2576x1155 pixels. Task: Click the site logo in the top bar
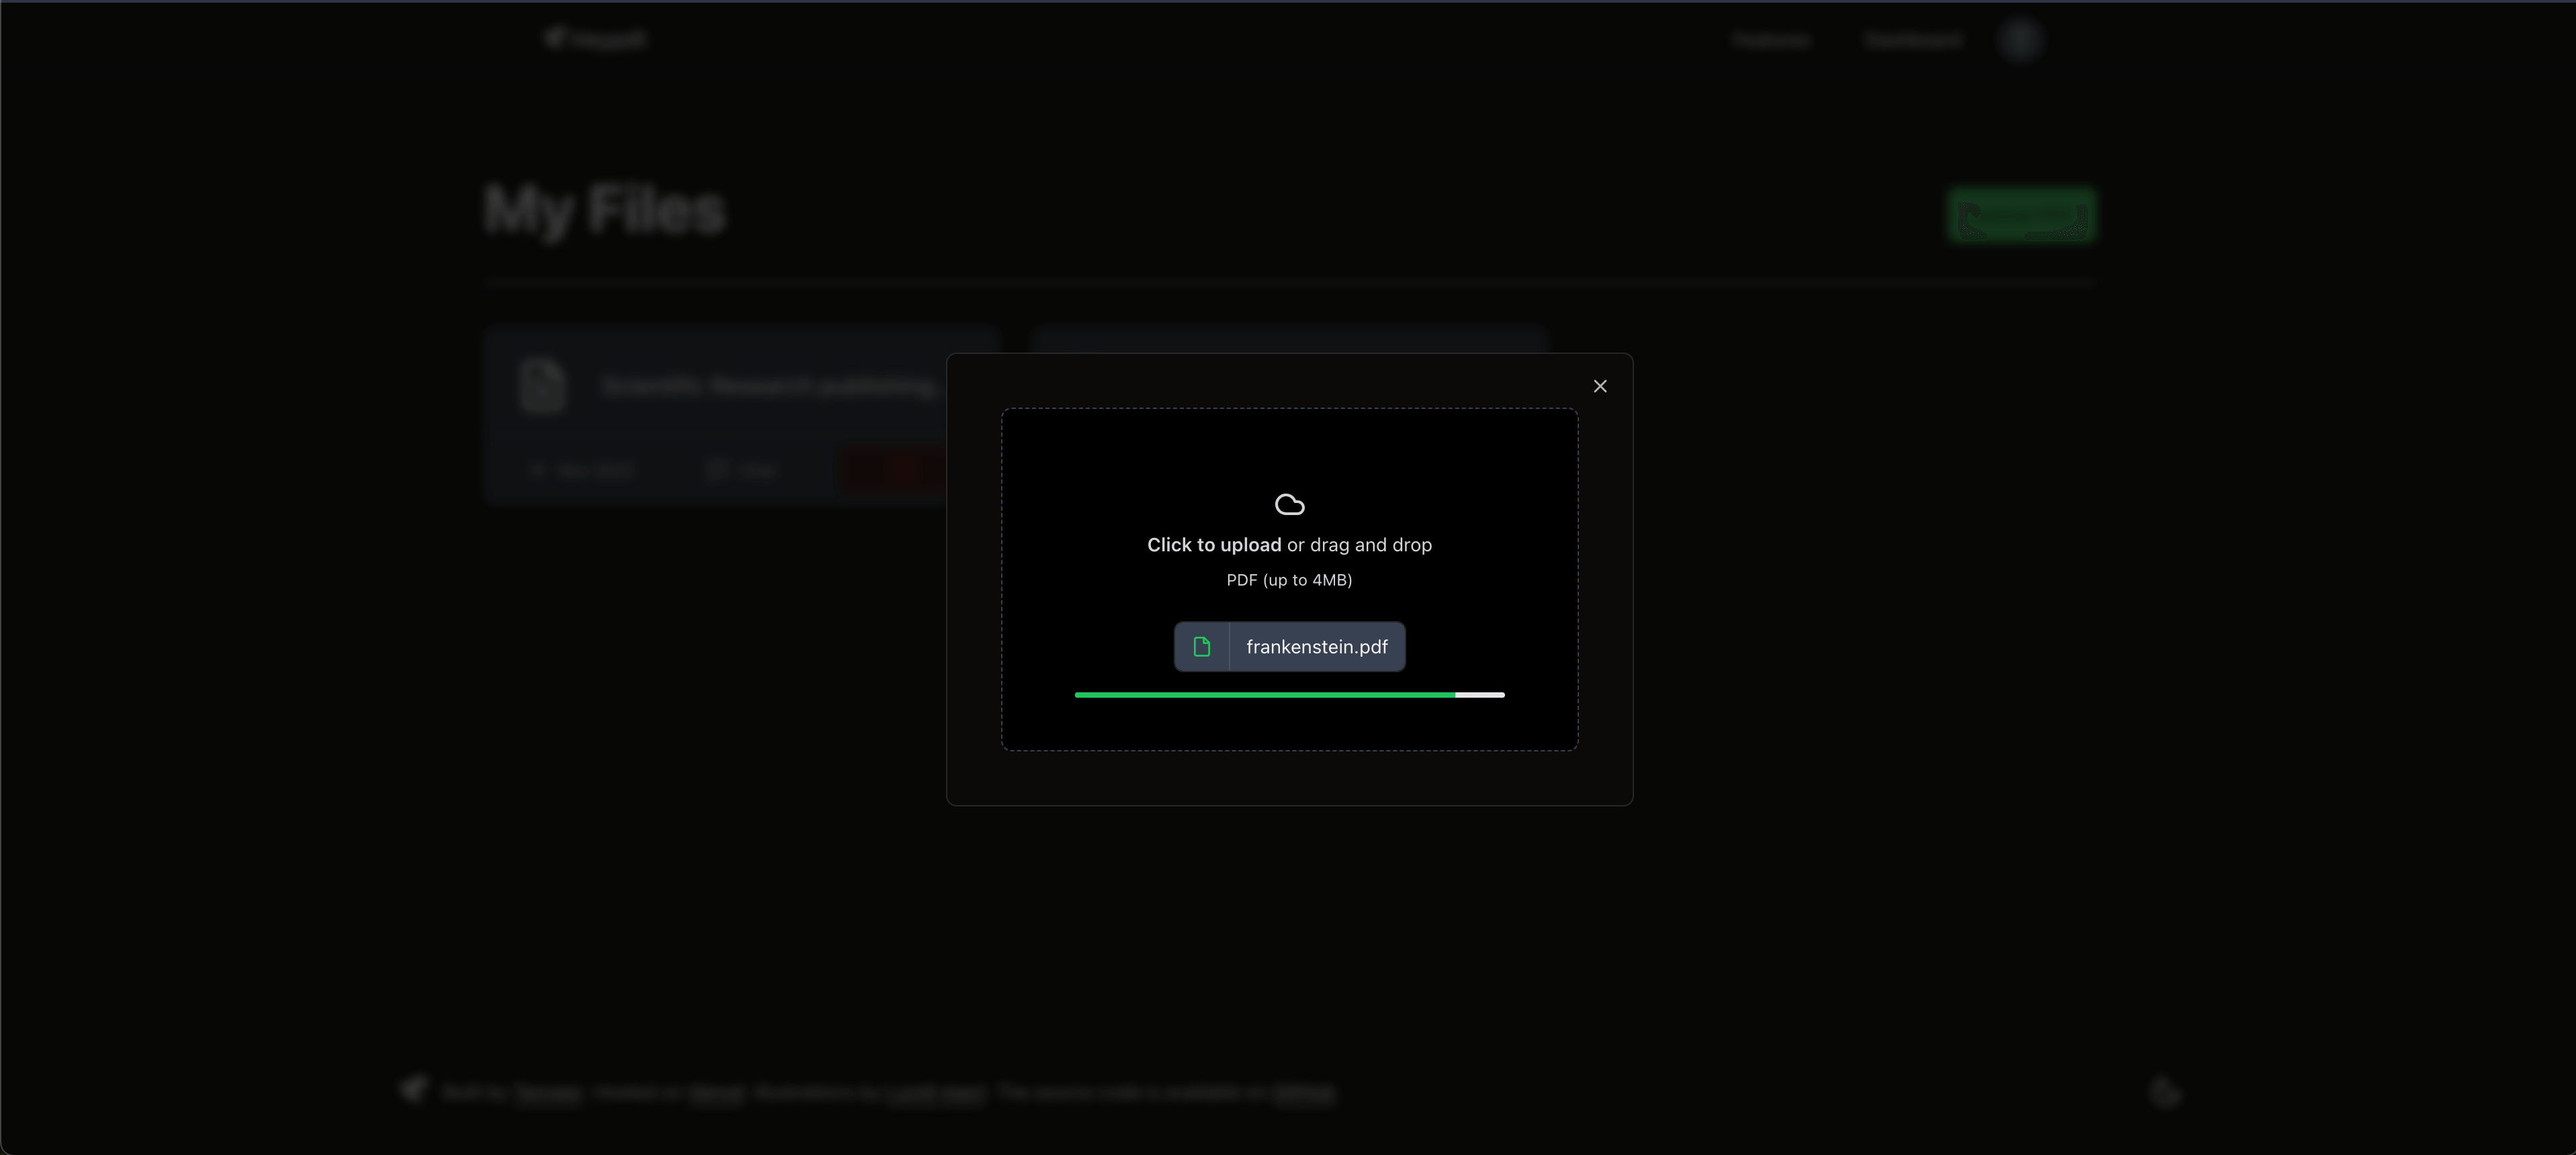[x=596, y=40]
